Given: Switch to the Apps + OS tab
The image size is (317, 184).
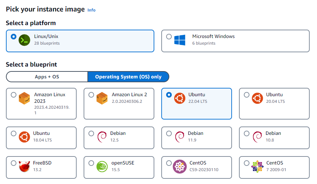Looking at the screenshot, I should (x=47, y=77).
